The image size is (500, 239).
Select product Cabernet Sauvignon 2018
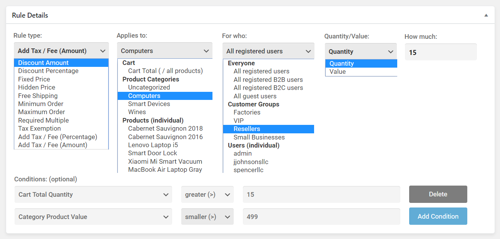pos(165,128)
